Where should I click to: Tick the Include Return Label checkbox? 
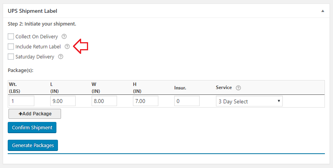click(x=11, y=46)
